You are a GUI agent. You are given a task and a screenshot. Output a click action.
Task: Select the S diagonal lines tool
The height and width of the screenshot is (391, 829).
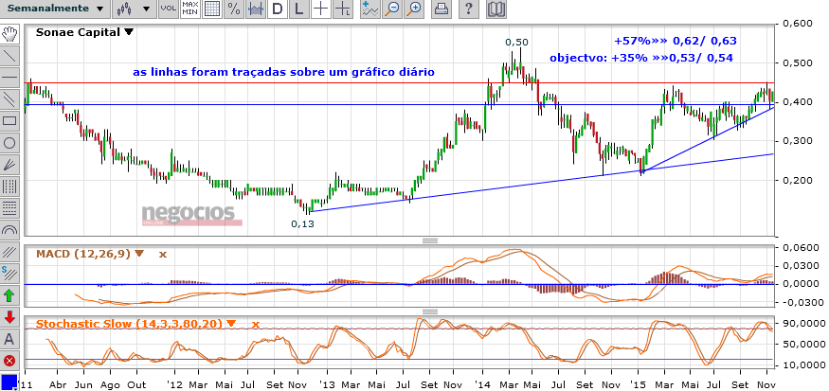pyautogui.click(x=9, y=274)
